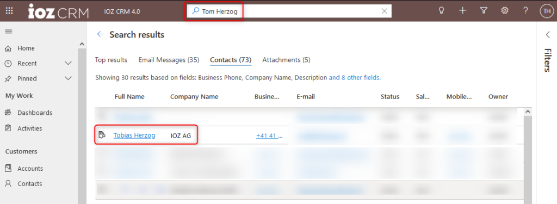Click the 'and 8 other fields' link

point(355,77)
